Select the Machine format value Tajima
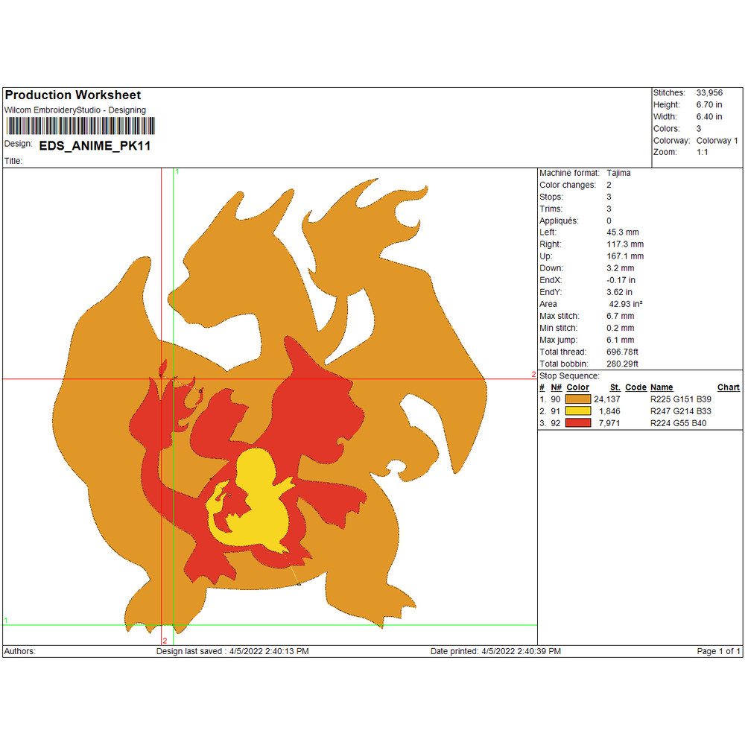Image resolution: width=745 pixels, height=745 pixels. (x=618, y=173)
